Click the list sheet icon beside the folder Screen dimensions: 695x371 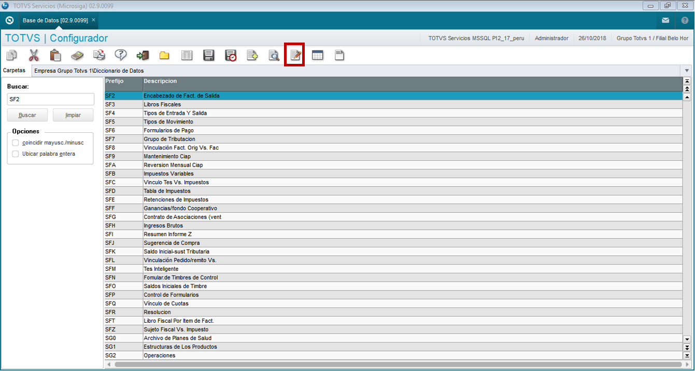pos(187,55)
